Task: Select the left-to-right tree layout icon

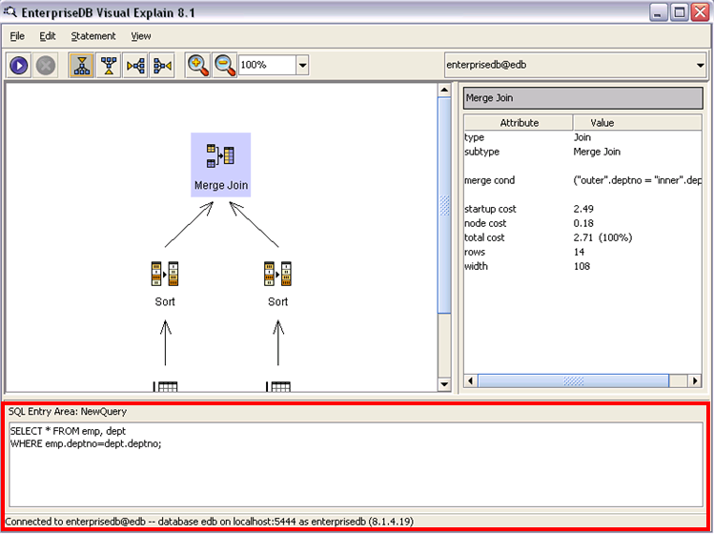Action: (135, 66)
